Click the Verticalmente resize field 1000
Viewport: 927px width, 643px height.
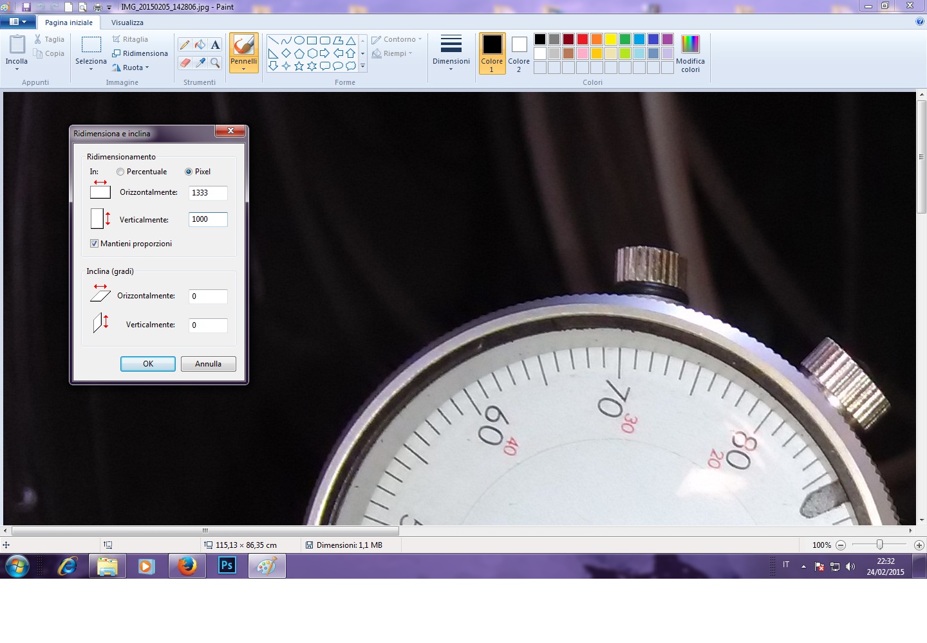[208, 219]
